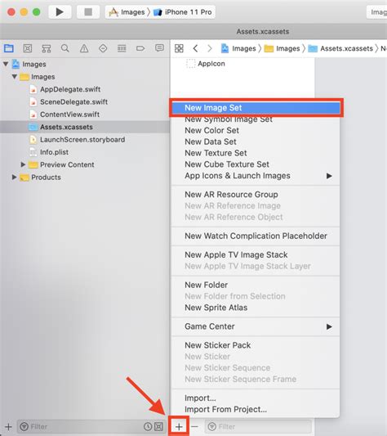Stop the running app with Stop button
Image resolution: width=387 pixels, height=436 pixels.
88,12
